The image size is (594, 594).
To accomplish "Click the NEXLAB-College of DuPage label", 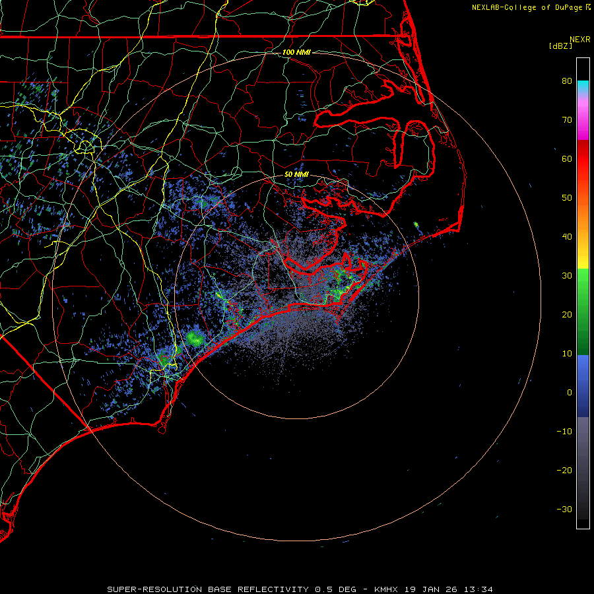I will click(x=531, y=7).
